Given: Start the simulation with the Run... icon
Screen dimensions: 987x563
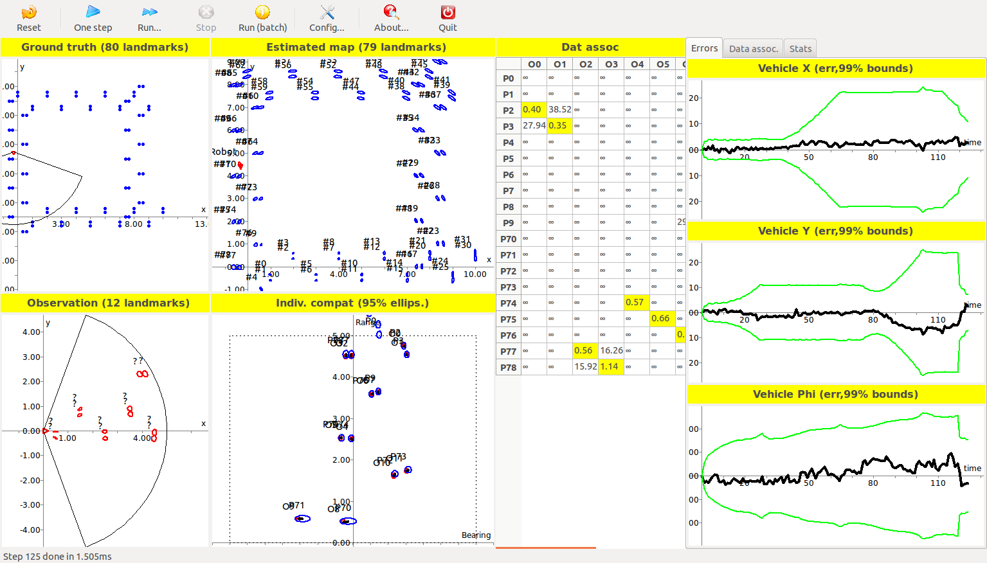Looking at the screenshot, I should click(149, 13).
